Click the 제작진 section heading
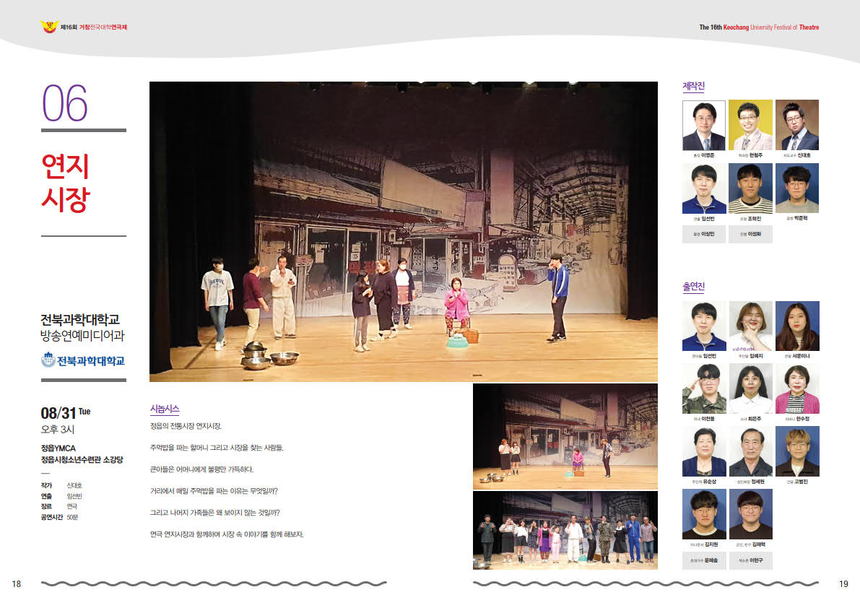The width and height of the screenshot is (860, 608). tap(693, 87)
